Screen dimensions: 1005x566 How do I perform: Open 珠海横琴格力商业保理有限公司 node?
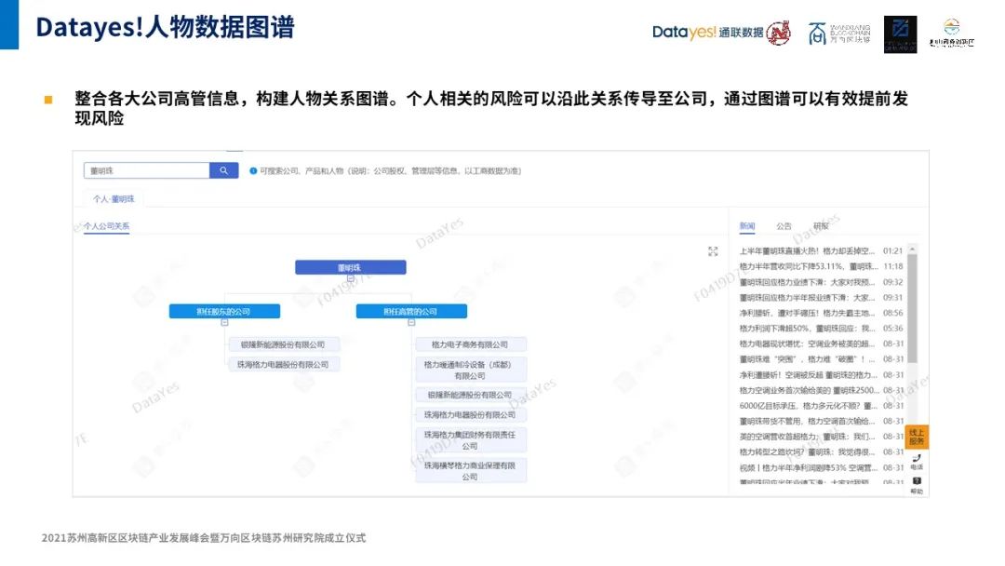[x=471, y=470]
